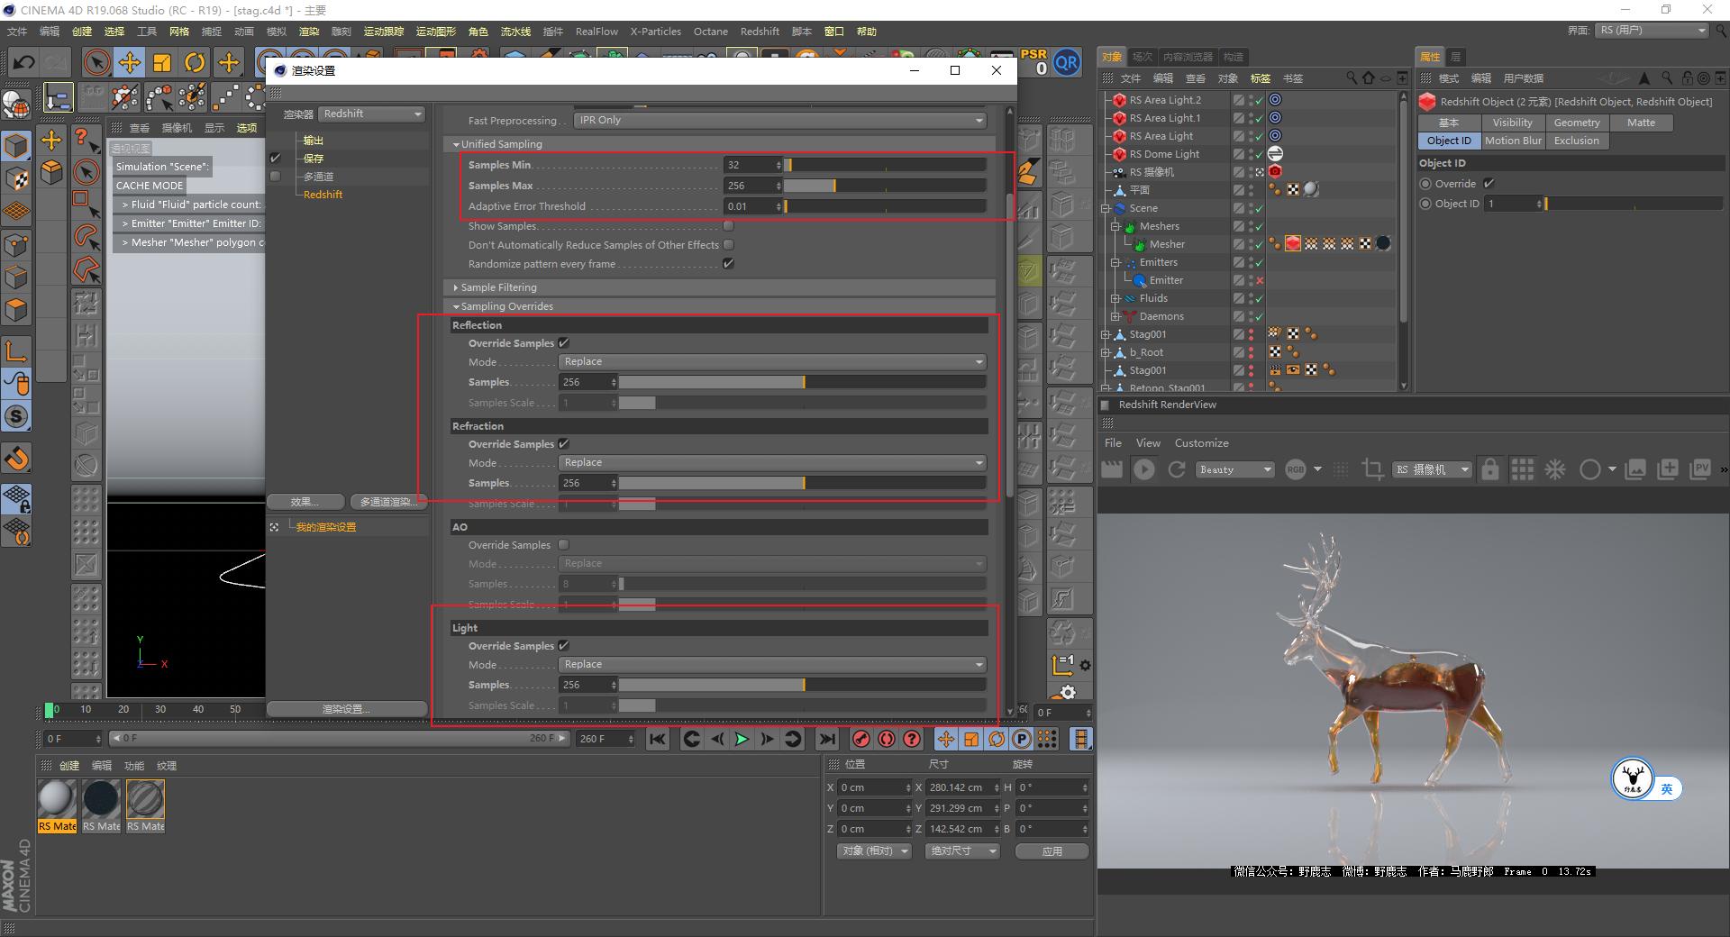Open the Beauty AOV dropdown in RenderView

1234,469
